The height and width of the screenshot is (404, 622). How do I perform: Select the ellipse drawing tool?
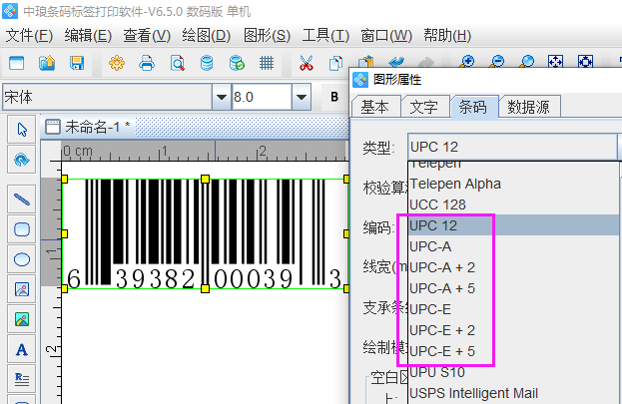point(22,259)
